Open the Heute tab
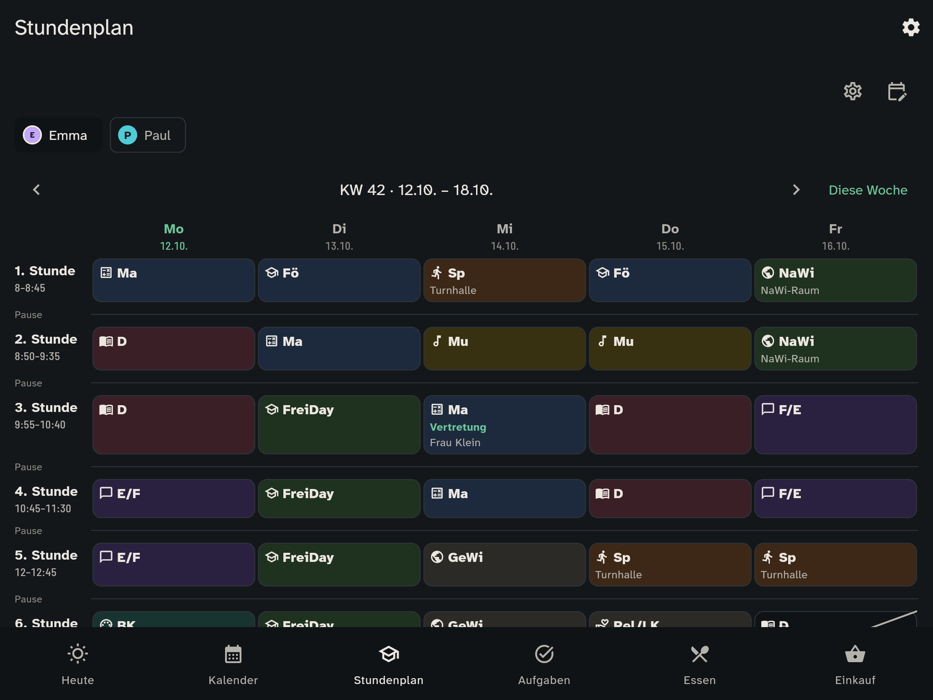Image resolution: width=933 pixels, height=700 pixels. (x=78, y=664)
